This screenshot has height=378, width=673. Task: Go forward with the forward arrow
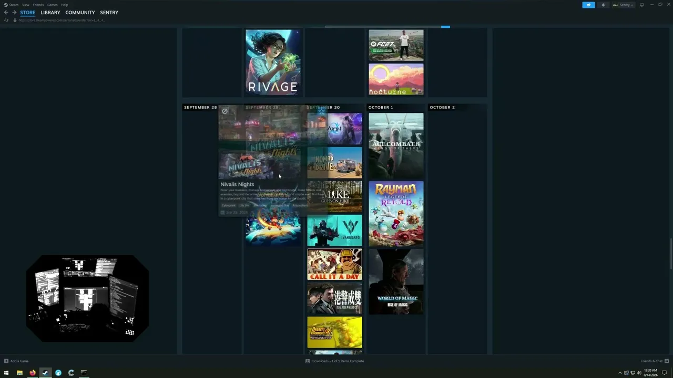(14, 13)
